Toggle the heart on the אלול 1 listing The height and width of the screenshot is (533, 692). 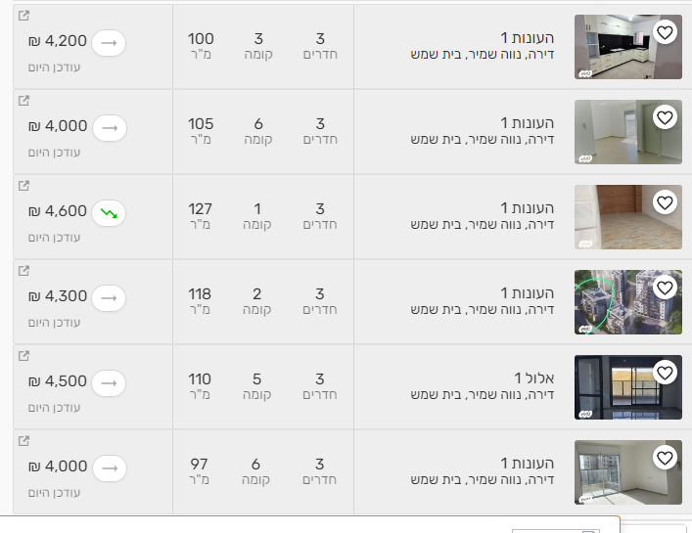coord(665,374)
